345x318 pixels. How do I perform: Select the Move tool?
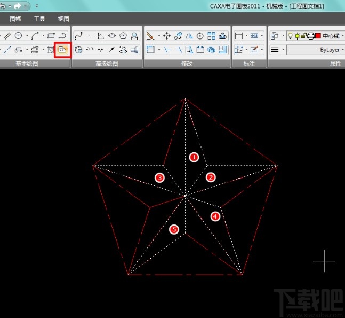pyautogui.click(x=167, y=36)
